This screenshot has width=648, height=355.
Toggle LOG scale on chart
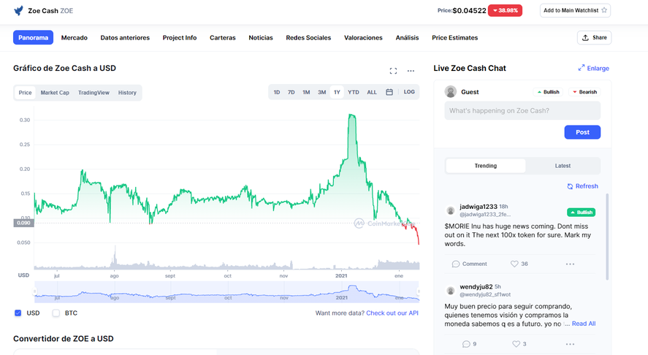(x=409, y=92)
